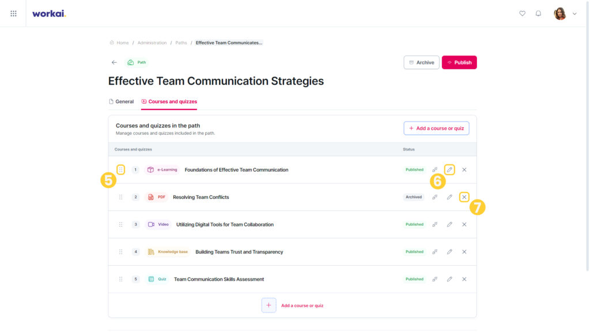Expand user profile menu chevron
This screenshot has width=590, height=332.
point(574,14)
